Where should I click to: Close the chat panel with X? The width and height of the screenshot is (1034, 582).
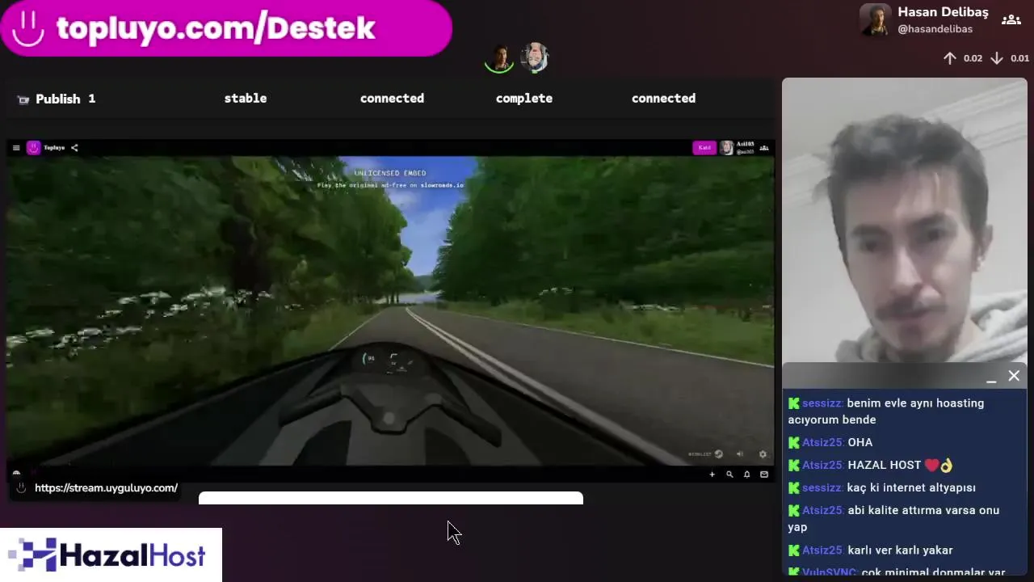click(1014, 376)
